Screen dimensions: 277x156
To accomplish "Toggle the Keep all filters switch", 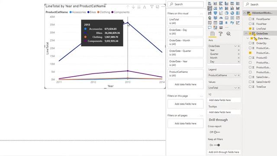I will coord(217,145).
